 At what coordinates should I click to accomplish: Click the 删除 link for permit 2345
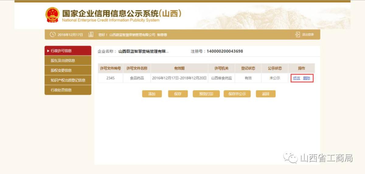pos(306,78)
